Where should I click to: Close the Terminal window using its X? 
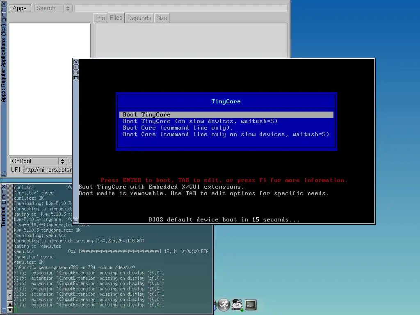pyautogui.click(x=4, y=186)
